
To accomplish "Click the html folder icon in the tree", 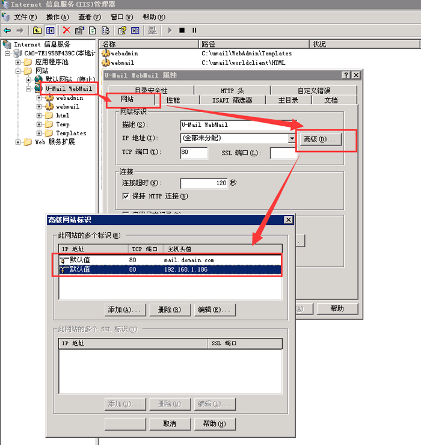I will [49, 115].
